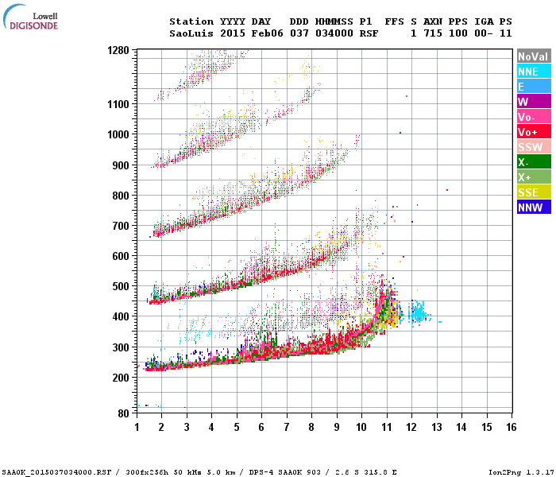
Task: Click x-axis frequency label '11'
Action: [387, 427]
